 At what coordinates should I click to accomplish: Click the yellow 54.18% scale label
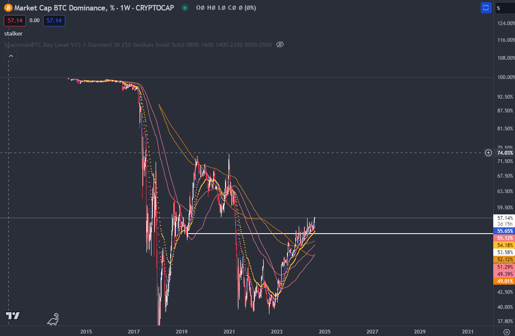[505, 245]
